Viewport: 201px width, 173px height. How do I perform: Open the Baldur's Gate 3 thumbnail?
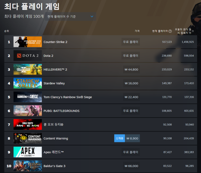point(28,166)
